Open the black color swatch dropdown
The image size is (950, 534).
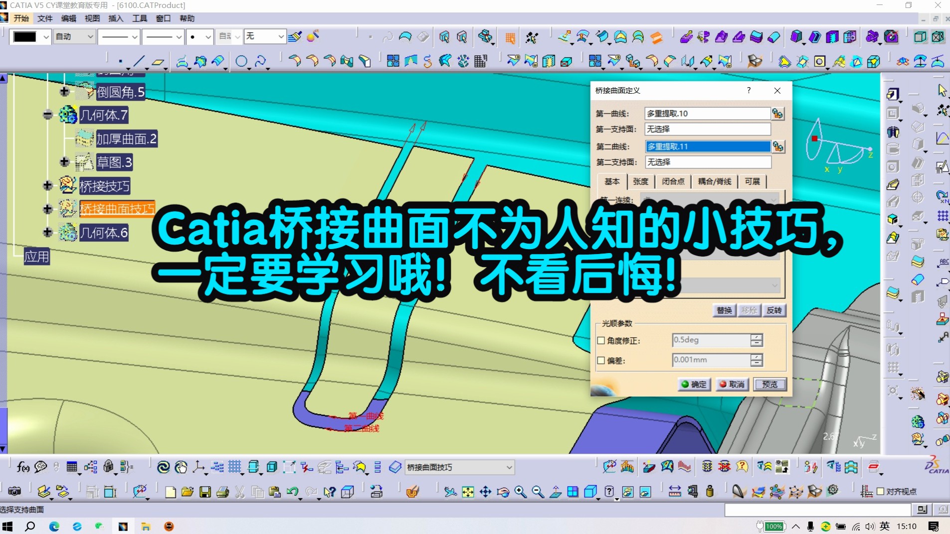pyautogui.click(x=46, y=36)
